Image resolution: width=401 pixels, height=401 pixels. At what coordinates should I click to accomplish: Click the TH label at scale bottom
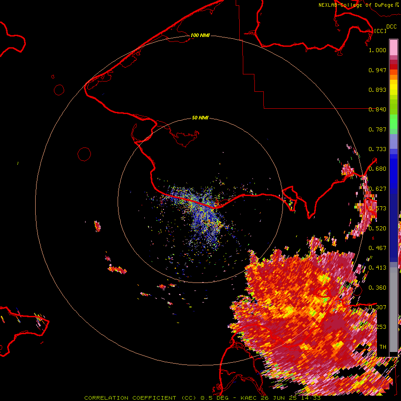pos(383,347)
